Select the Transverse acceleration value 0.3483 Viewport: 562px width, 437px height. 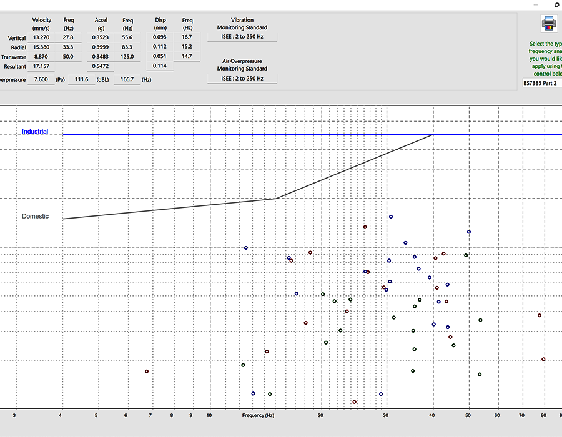101,56
